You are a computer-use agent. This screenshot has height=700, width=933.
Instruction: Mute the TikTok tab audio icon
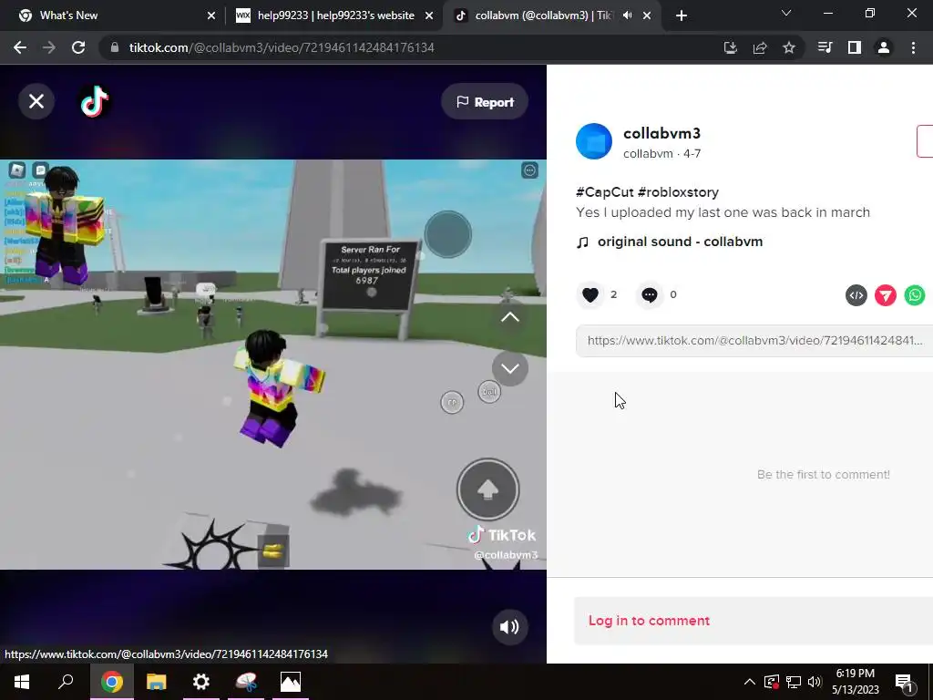[x=627, y=15]
